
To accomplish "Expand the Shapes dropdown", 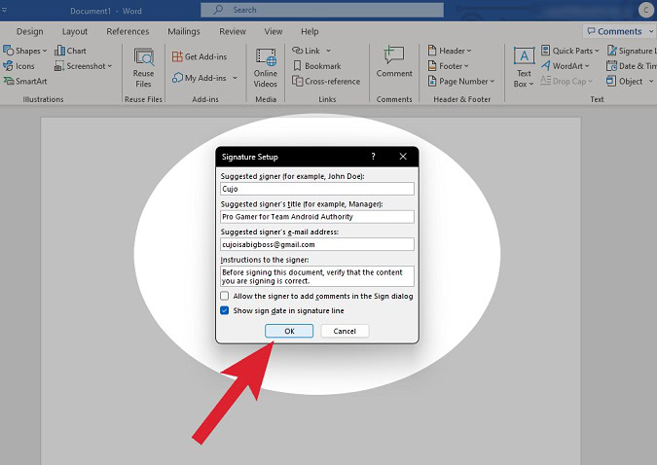I will pyautogui.click(x=46, y=51).
